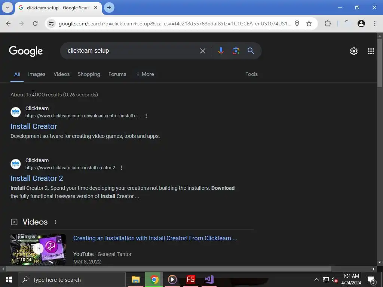383x287 pixels.
Task: Open the tab search dropdown arrow
Action: 7,7
